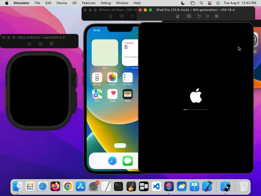Click the iPhone 14 Plus window title

118,10
